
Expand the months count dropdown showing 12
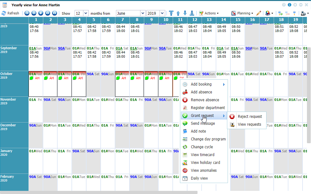coord(85,13)
